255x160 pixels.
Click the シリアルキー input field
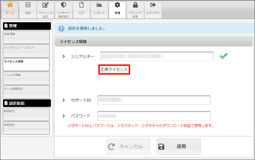tap(157, 56)
